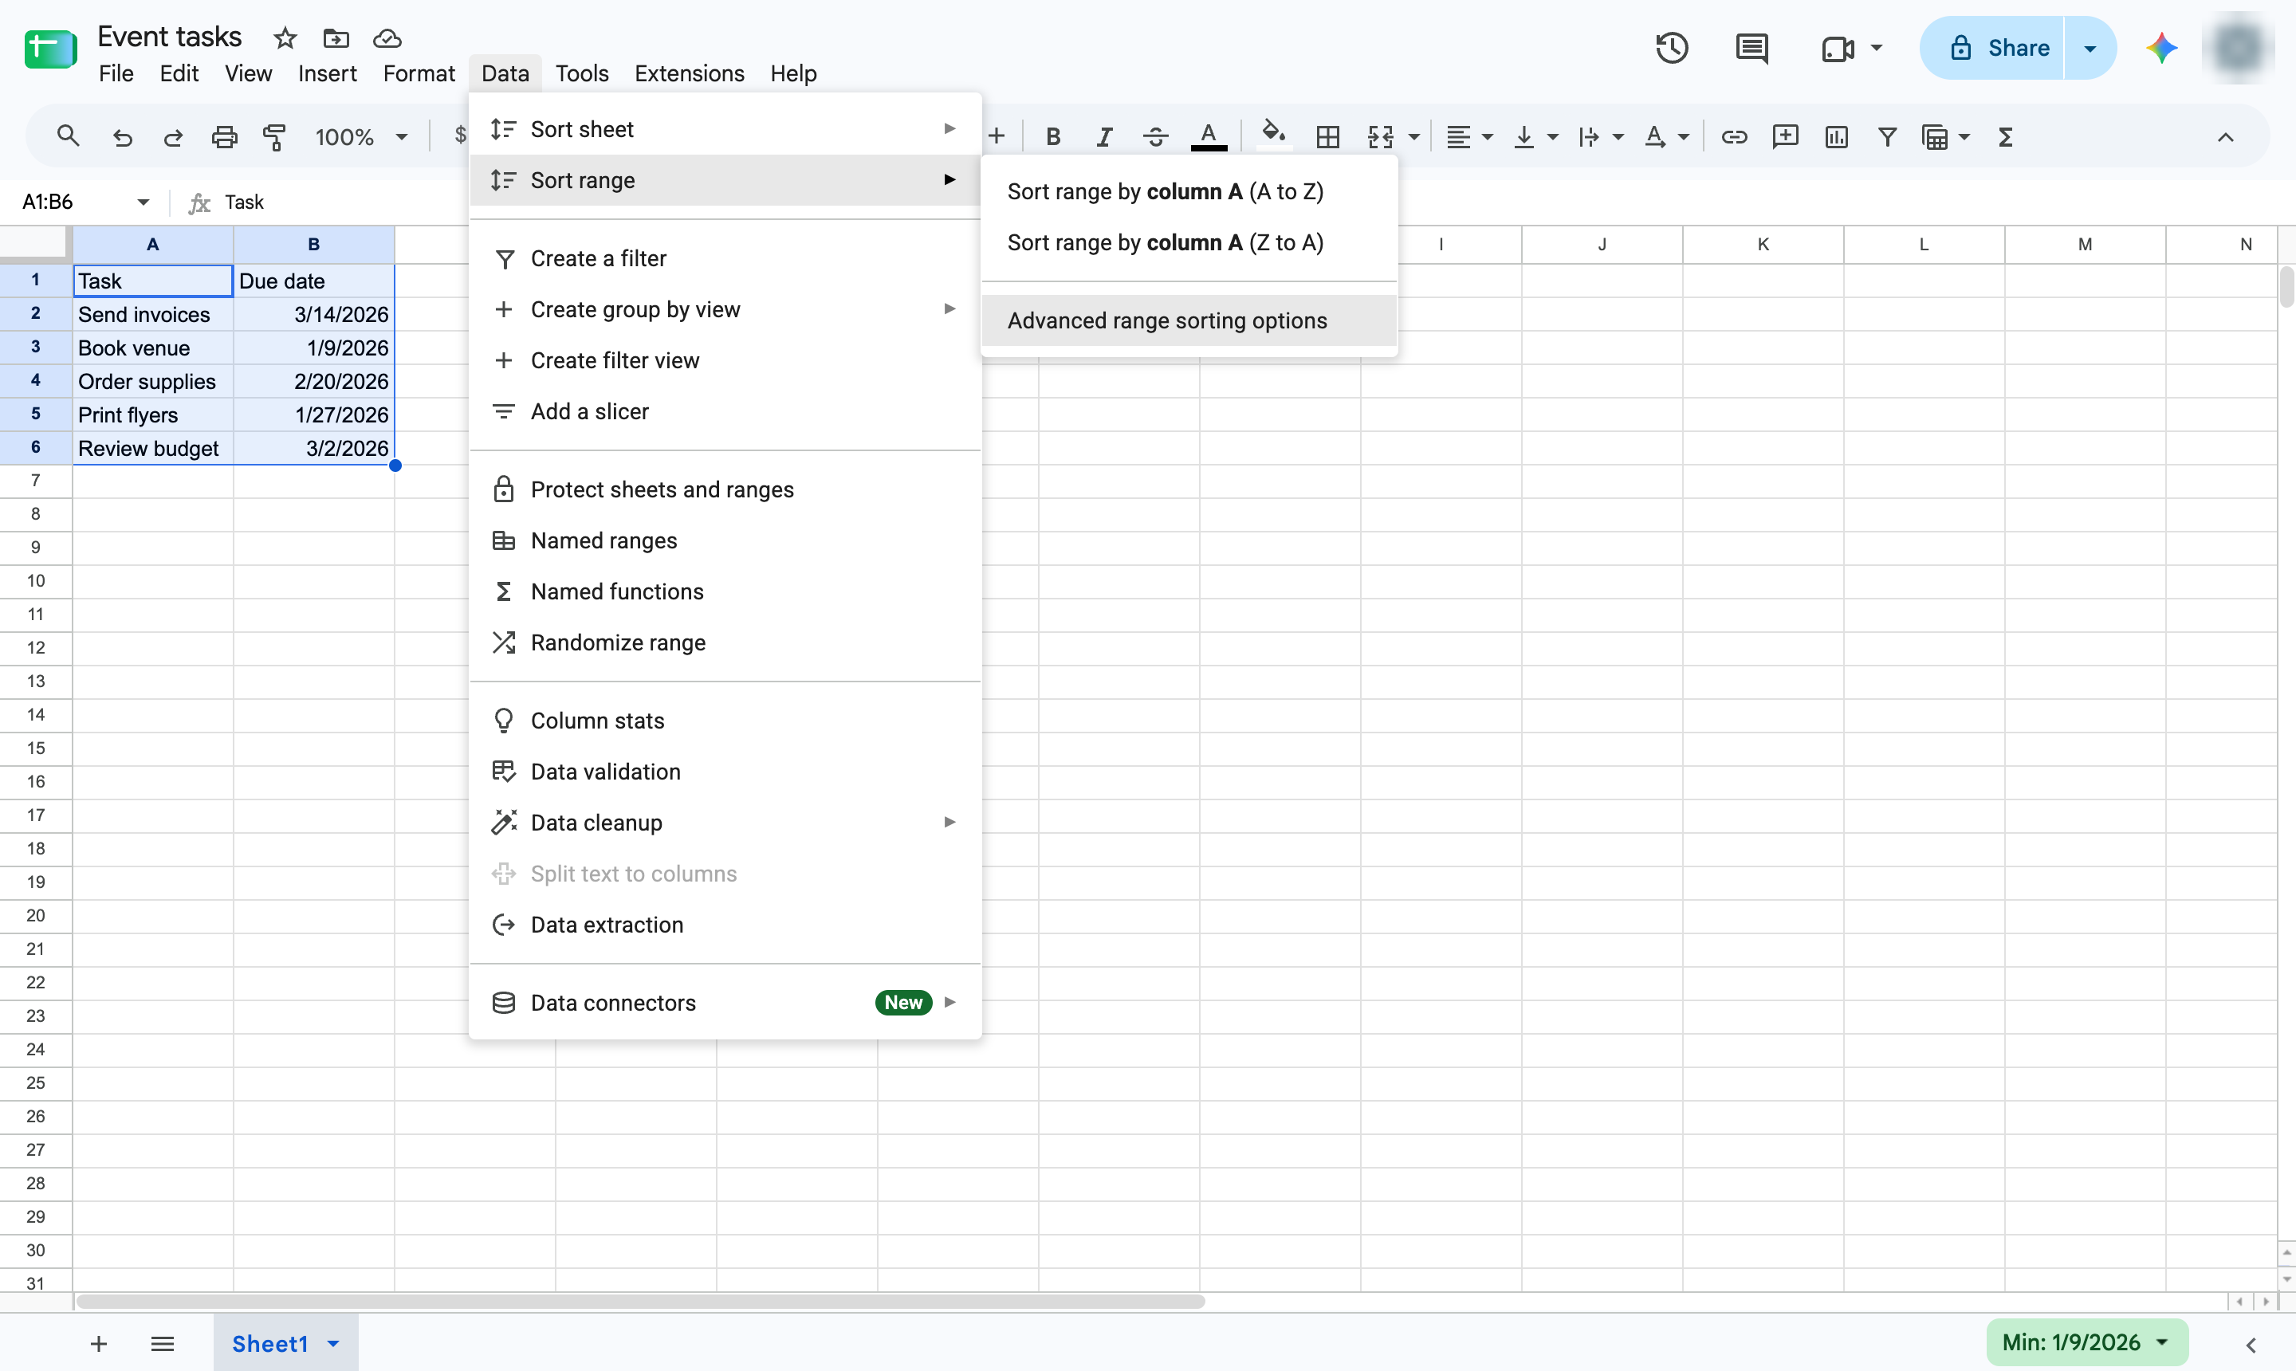Collapse the toolbar with the chevron

(2226, 138)
